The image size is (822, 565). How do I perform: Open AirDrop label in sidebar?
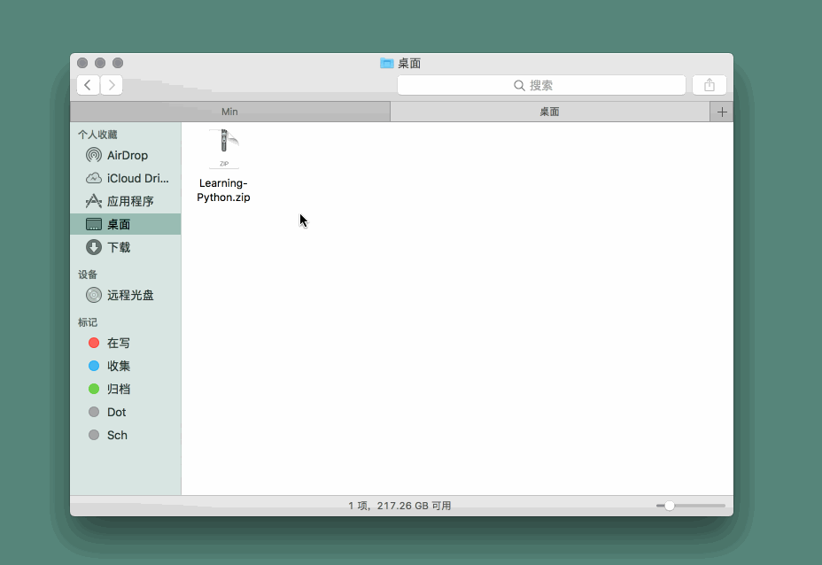pos(128,155)
